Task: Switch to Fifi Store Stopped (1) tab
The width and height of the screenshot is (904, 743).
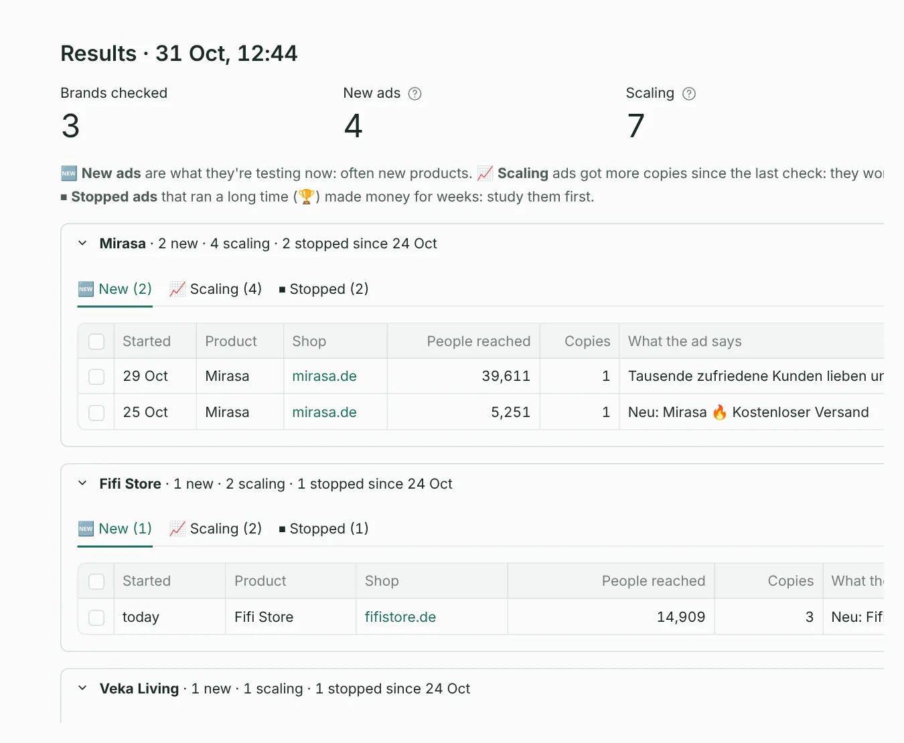Action: tap(323, 529)
